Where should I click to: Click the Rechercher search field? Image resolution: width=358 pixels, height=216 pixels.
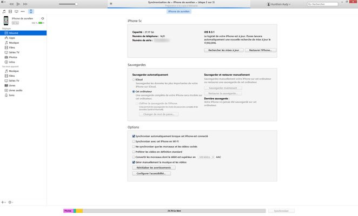[322, 4]
